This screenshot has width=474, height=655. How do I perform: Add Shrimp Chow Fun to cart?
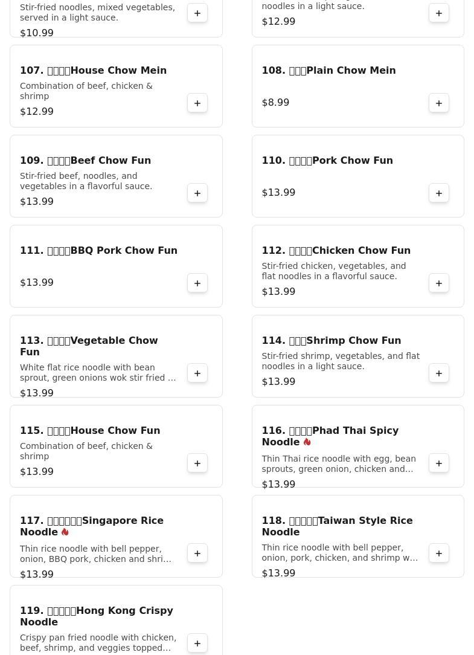pos(439,373)
